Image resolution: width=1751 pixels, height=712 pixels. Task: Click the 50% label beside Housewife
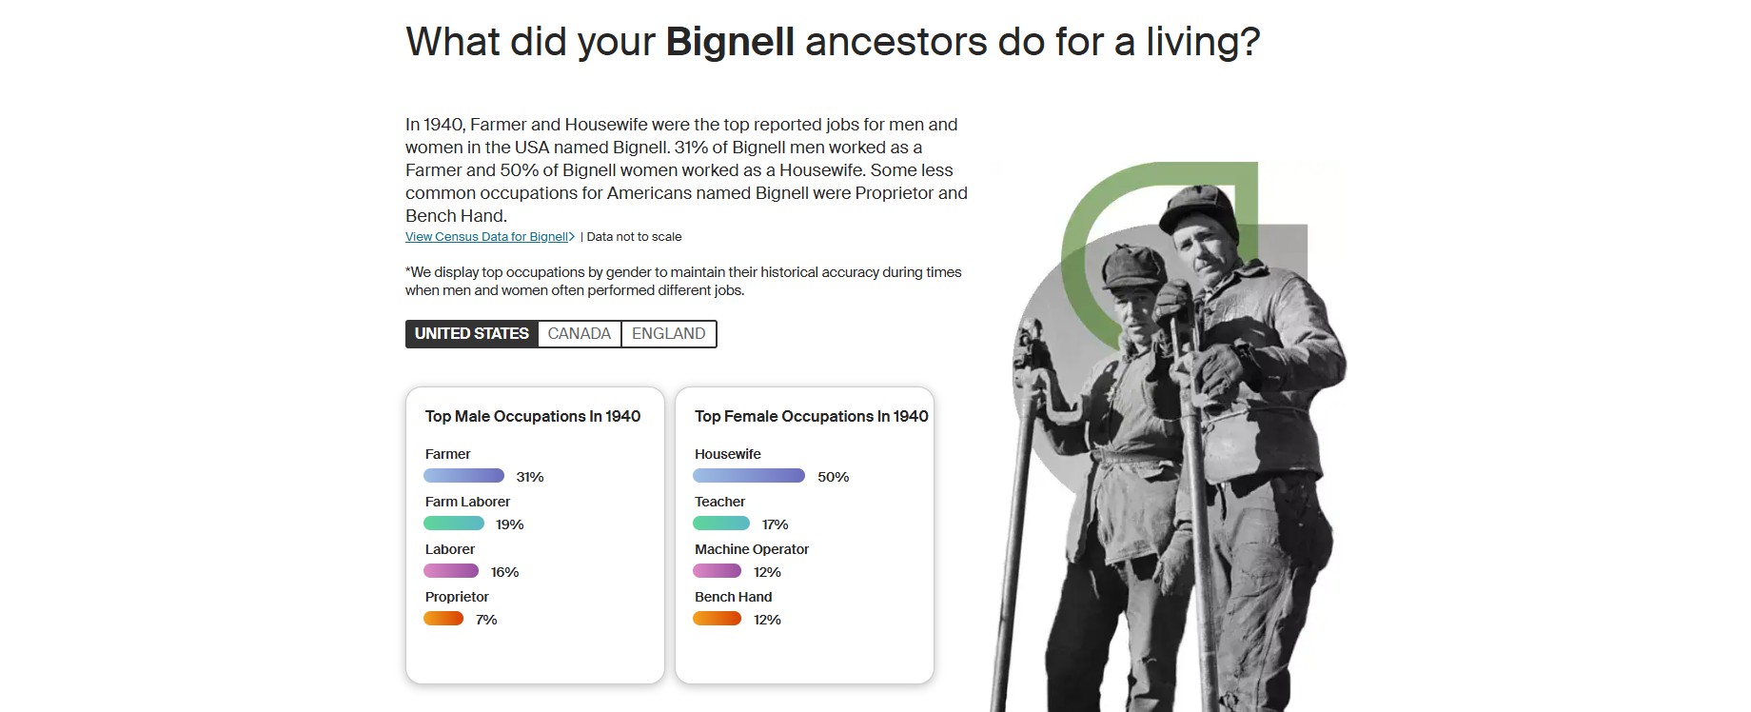coord(832,476)
